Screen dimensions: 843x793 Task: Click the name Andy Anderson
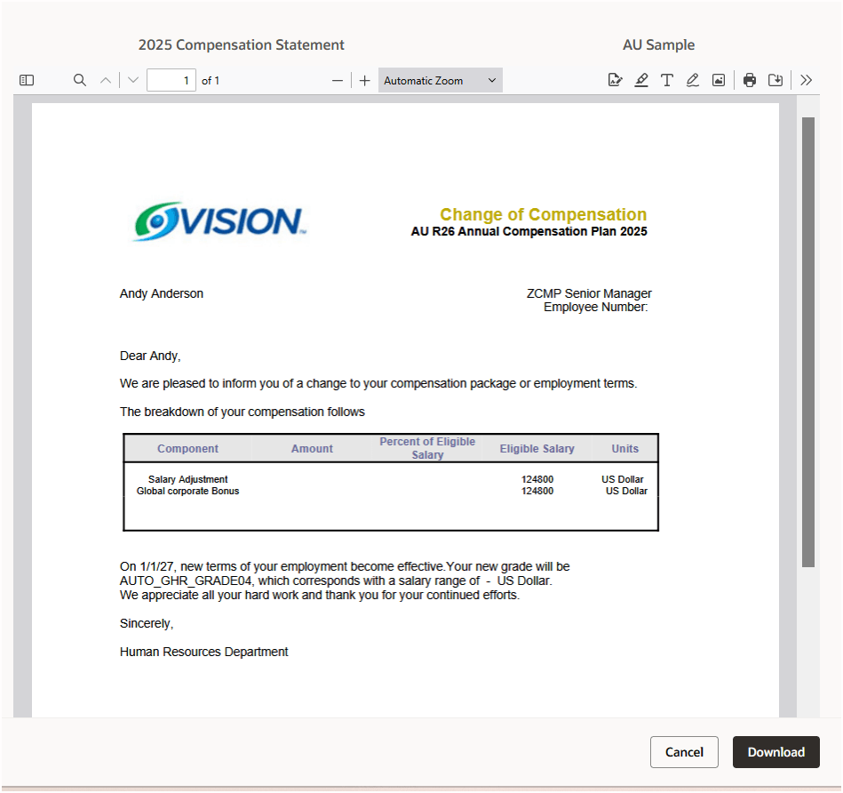(x=162, y=293)
